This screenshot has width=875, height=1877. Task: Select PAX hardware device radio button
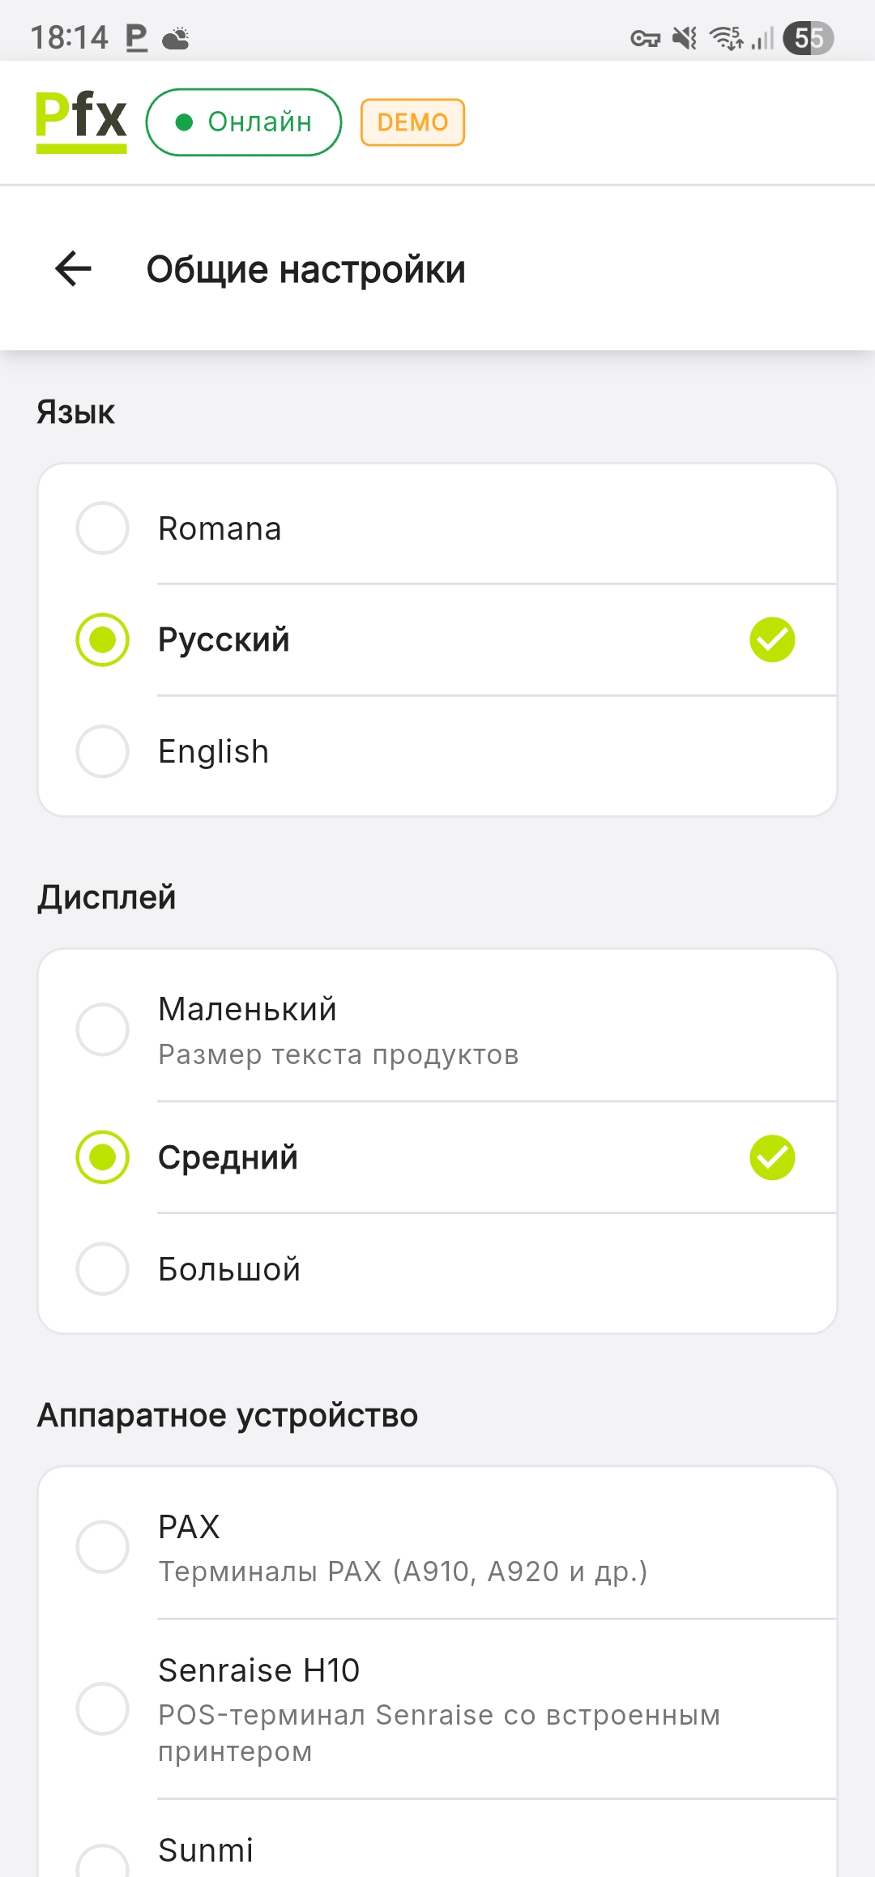103,1546
